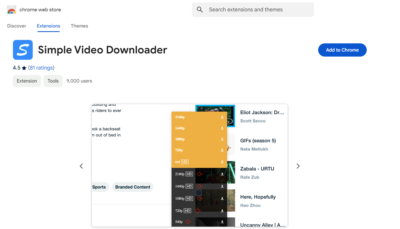The image size is (400, 229).
Task: Click the search magnifier icon
Action: (200, 10)
